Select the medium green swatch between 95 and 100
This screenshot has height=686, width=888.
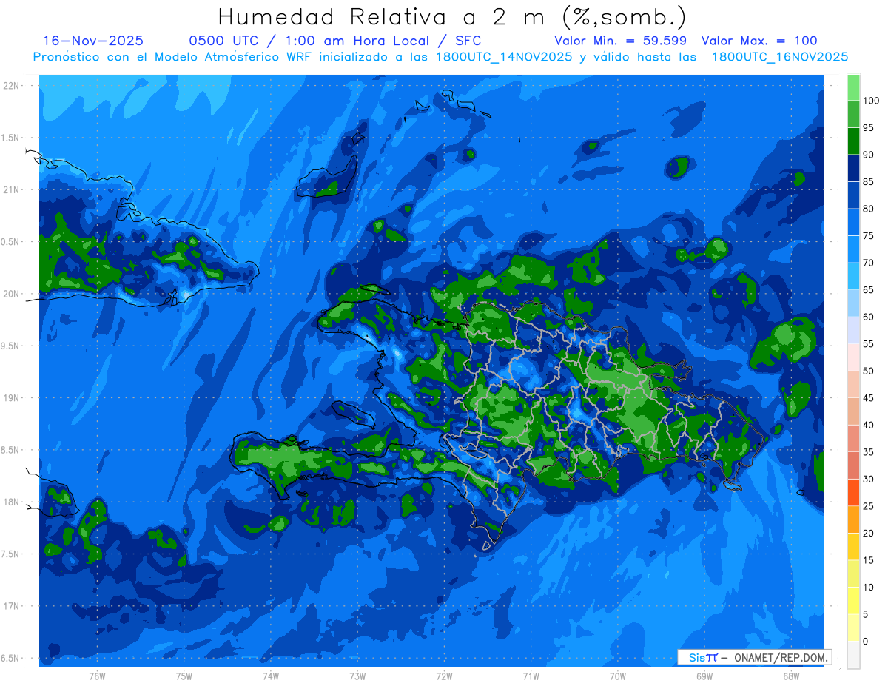tap(853, 114)
